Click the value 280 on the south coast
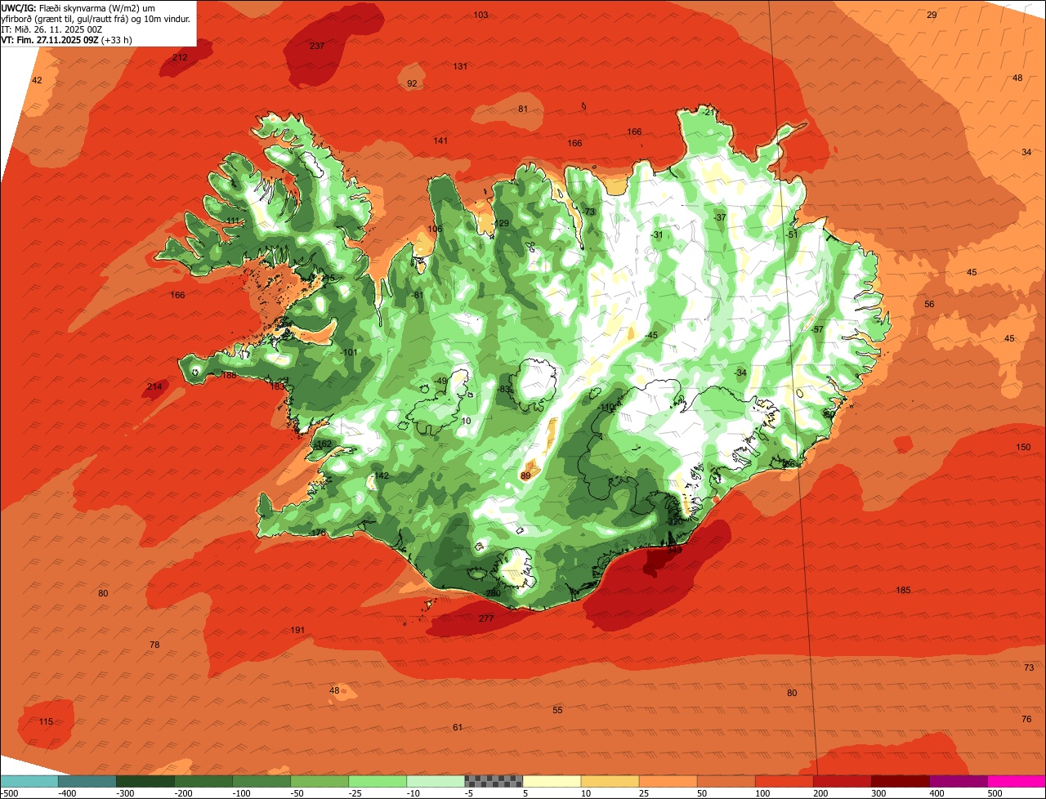The image size is (1046, 799). point(493,593)
